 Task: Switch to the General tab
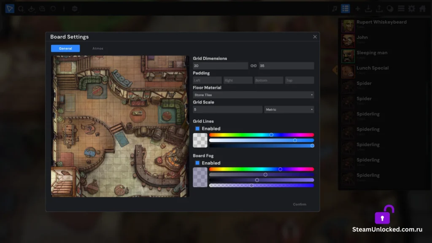pos(65,49)
